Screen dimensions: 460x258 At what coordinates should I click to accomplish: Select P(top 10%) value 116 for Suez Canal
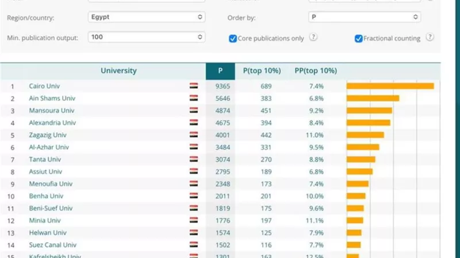(266, 245)
